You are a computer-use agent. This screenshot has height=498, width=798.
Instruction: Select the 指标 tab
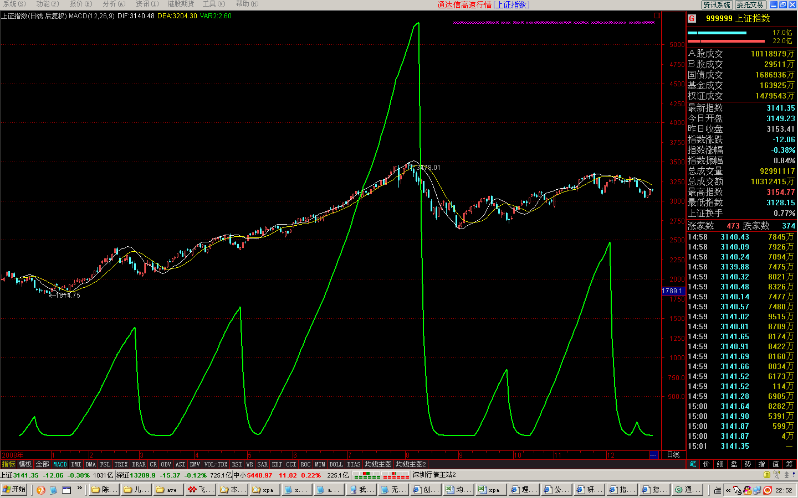pyautogui.click(x=8, y=464)
